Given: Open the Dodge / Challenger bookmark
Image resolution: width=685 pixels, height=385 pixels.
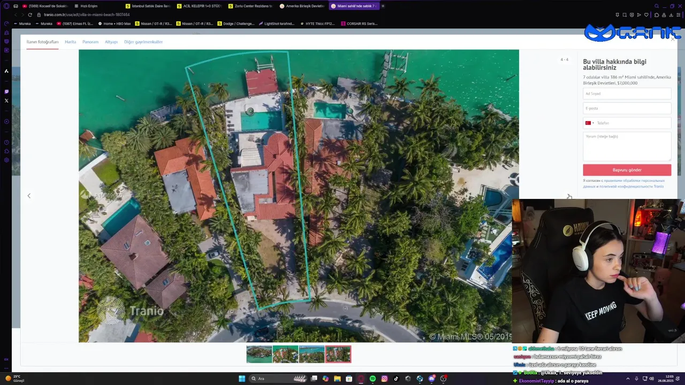Looking at the screenshot, I should 235,24.
